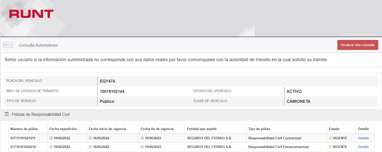
Task: Click the RUNT logo
Action: coord(31,14)
